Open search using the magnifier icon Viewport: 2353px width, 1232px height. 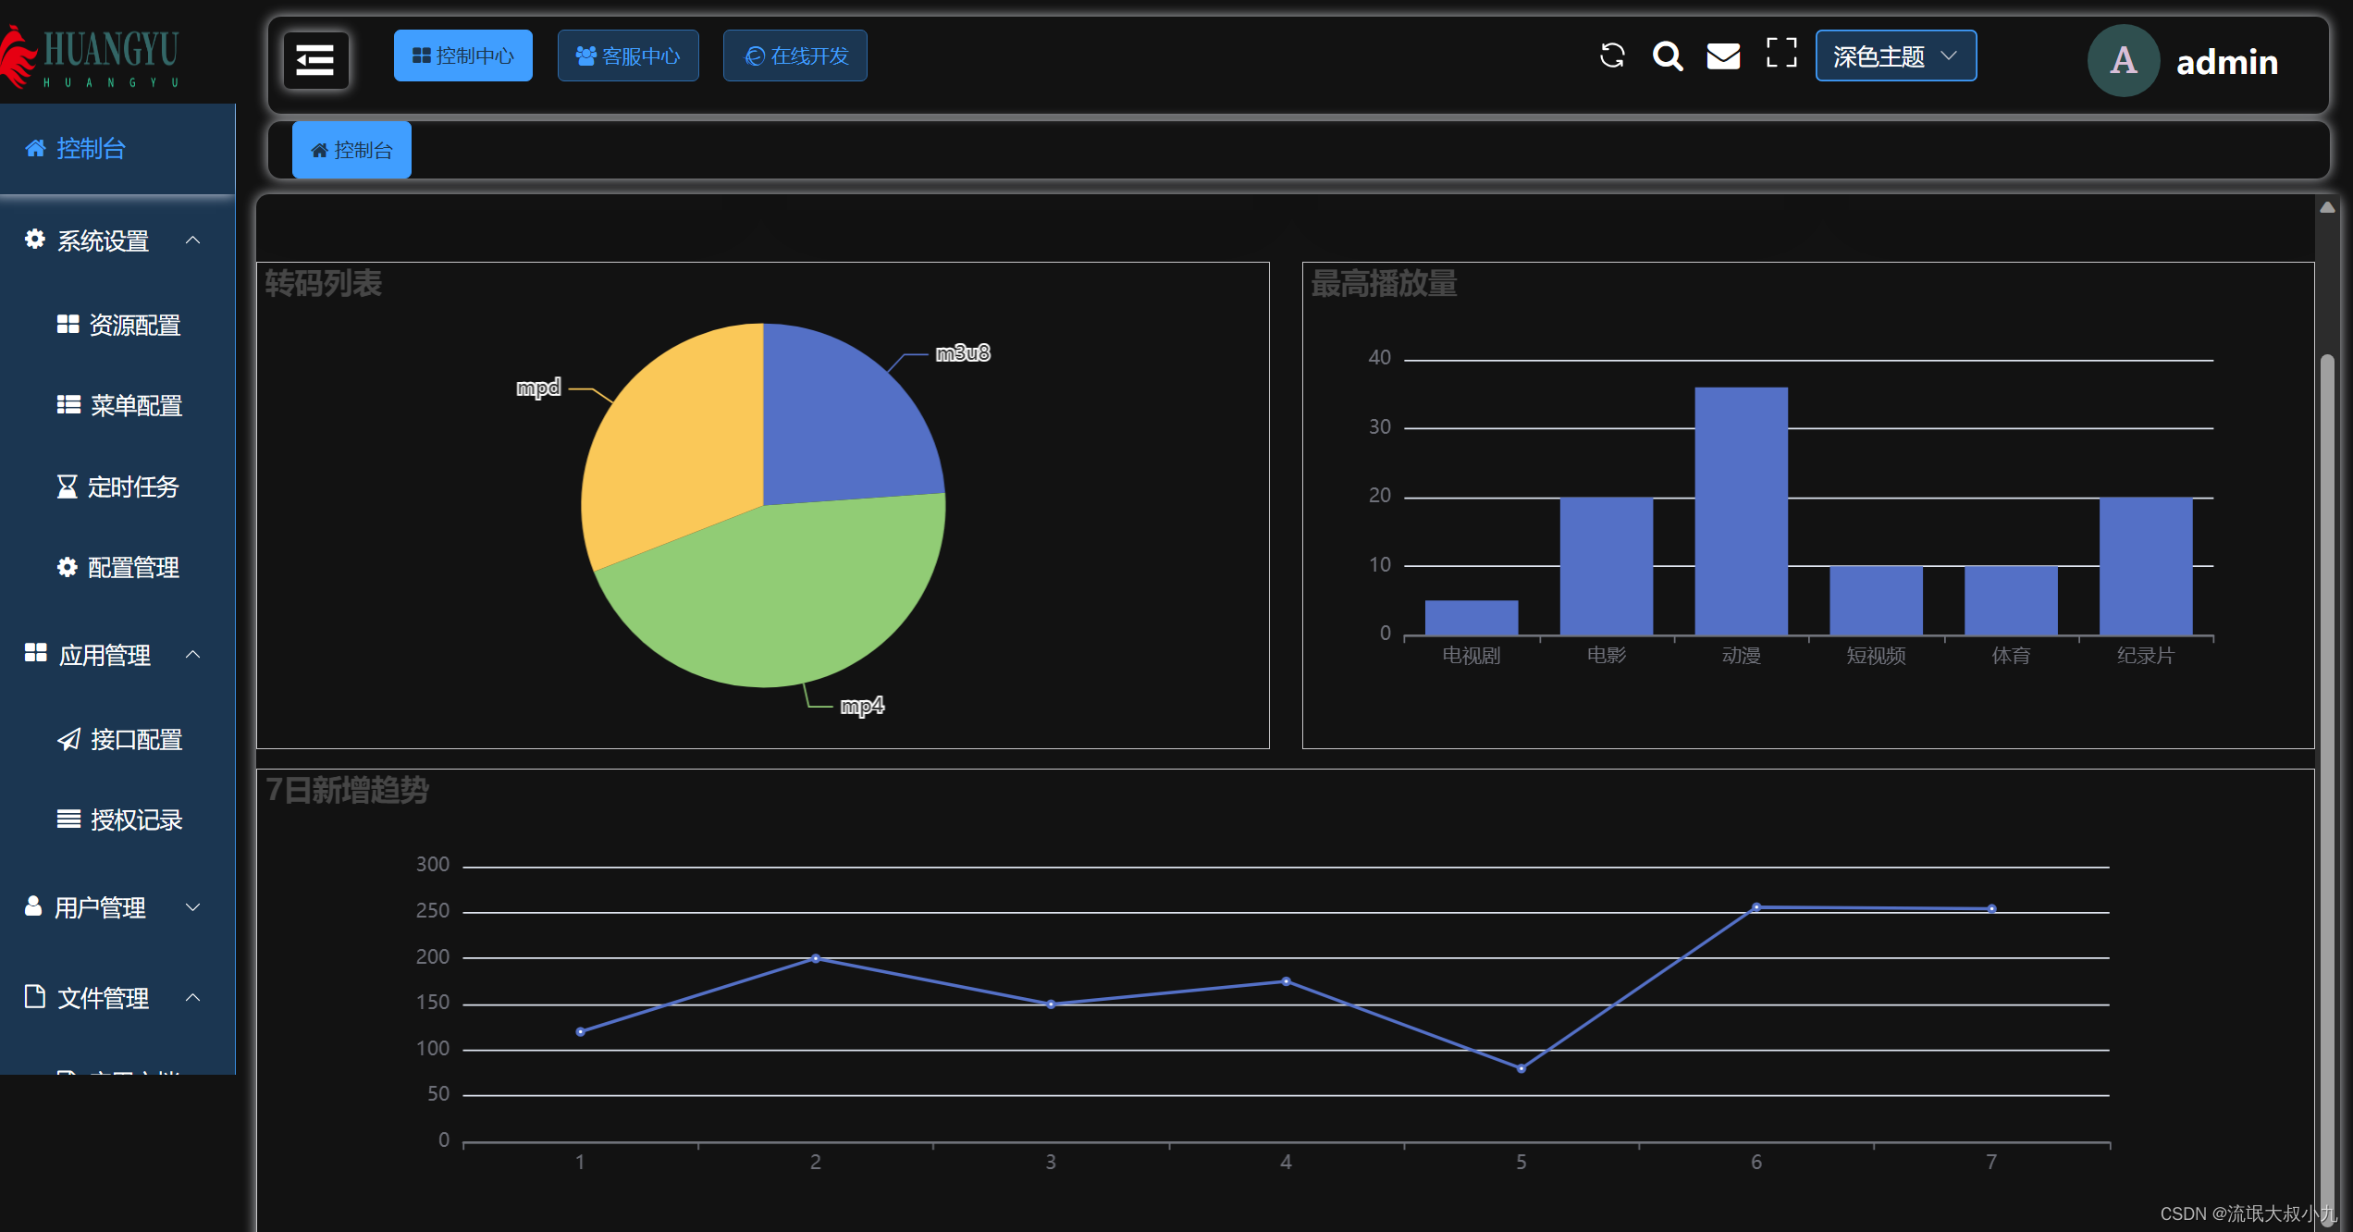(x=1669, y=55)
